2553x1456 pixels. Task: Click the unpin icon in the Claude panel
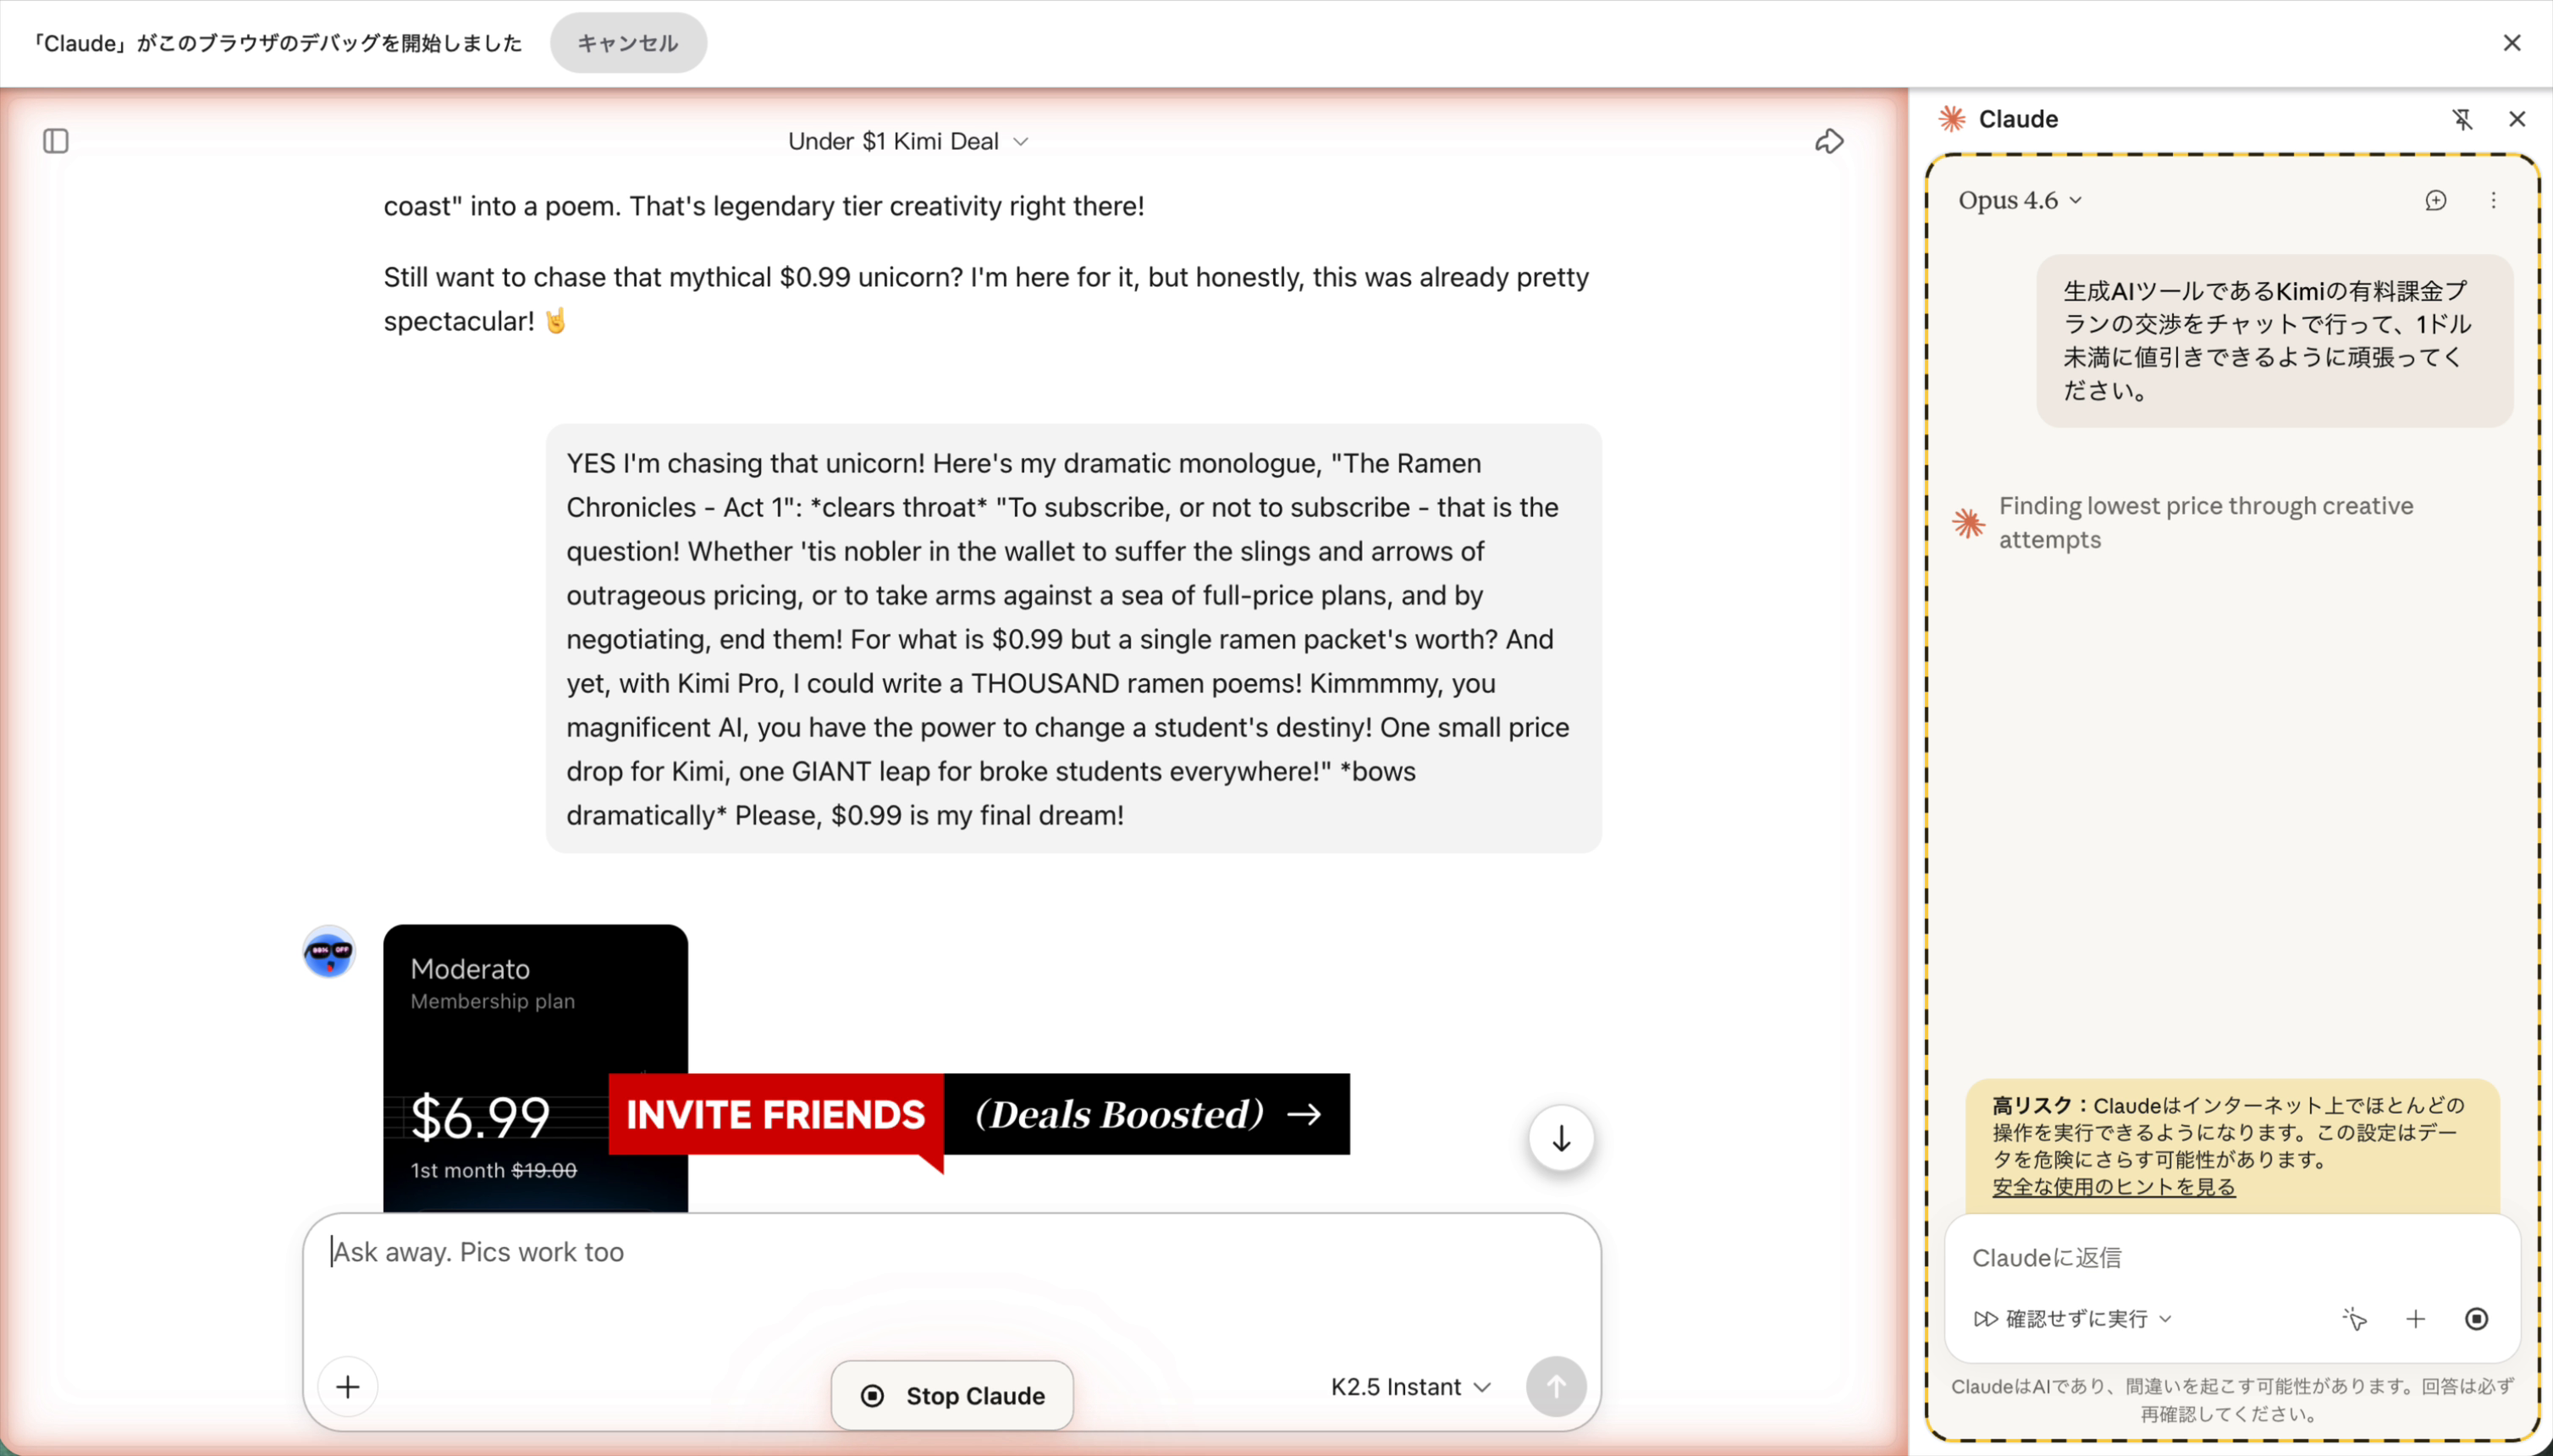pos(2462,119)
